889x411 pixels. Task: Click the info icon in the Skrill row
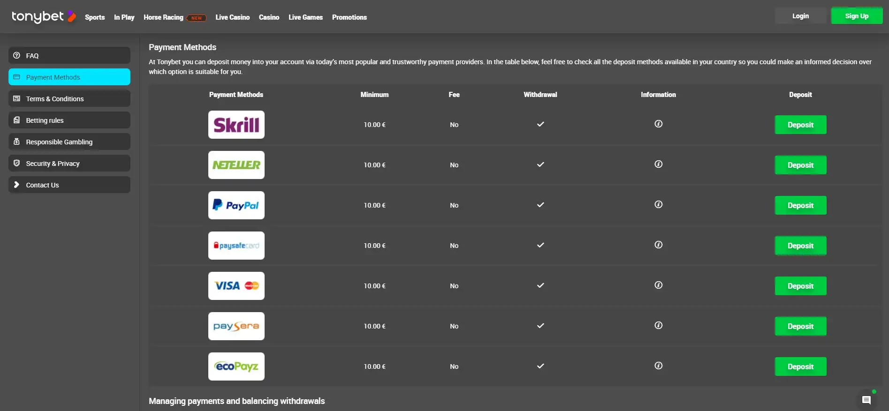(658, 124)
